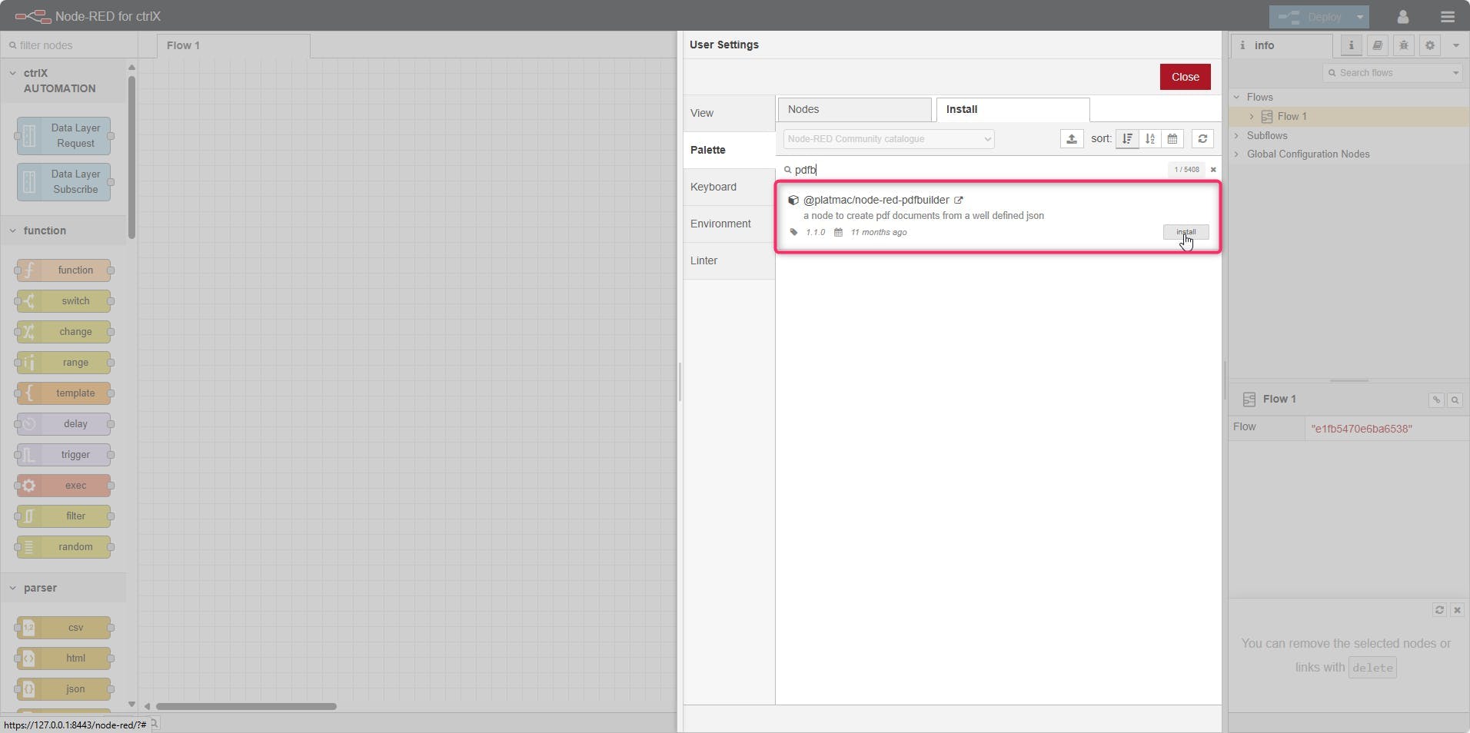The height and width of the screenshot is (733, 1470).
Task: Select the Install tab
Action: pyautogui.click(x=1013, y=109)
